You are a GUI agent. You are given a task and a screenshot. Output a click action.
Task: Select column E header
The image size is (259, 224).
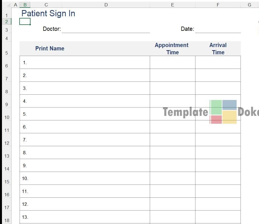coord(172,5)
